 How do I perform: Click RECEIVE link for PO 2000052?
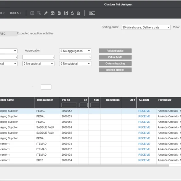144,111
